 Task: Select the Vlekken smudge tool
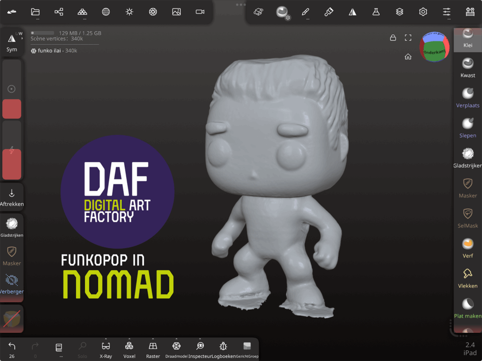468,278
